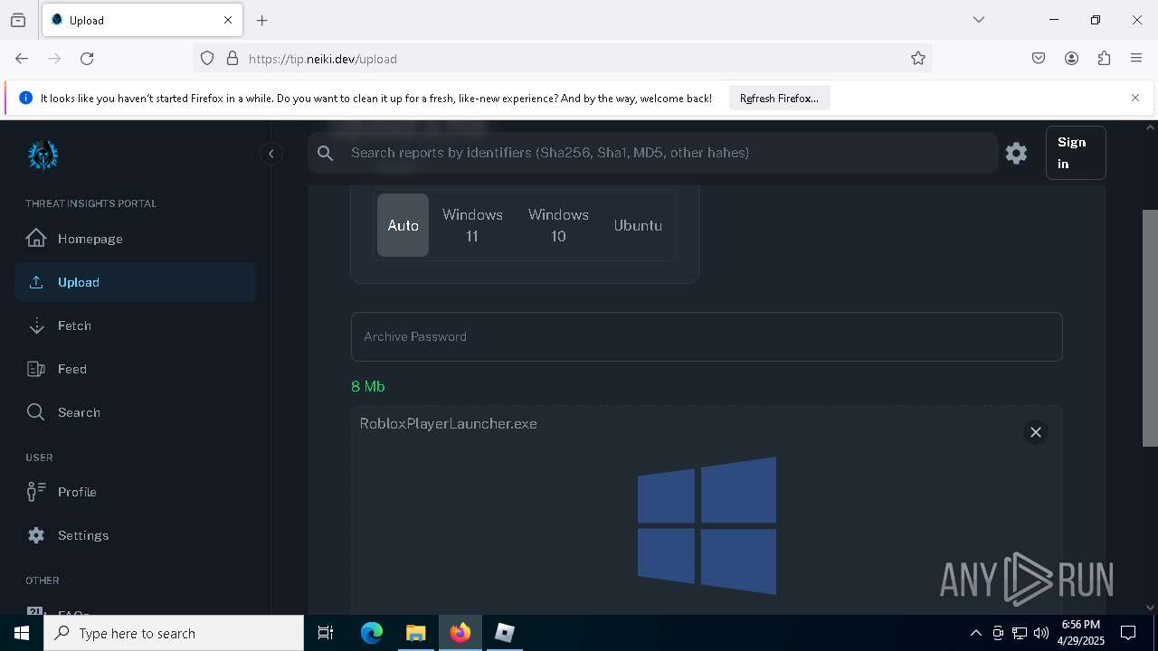Open the Save to Pocket icon
The width and height of the screenshot is (1158, 651).
point(1039,58)
